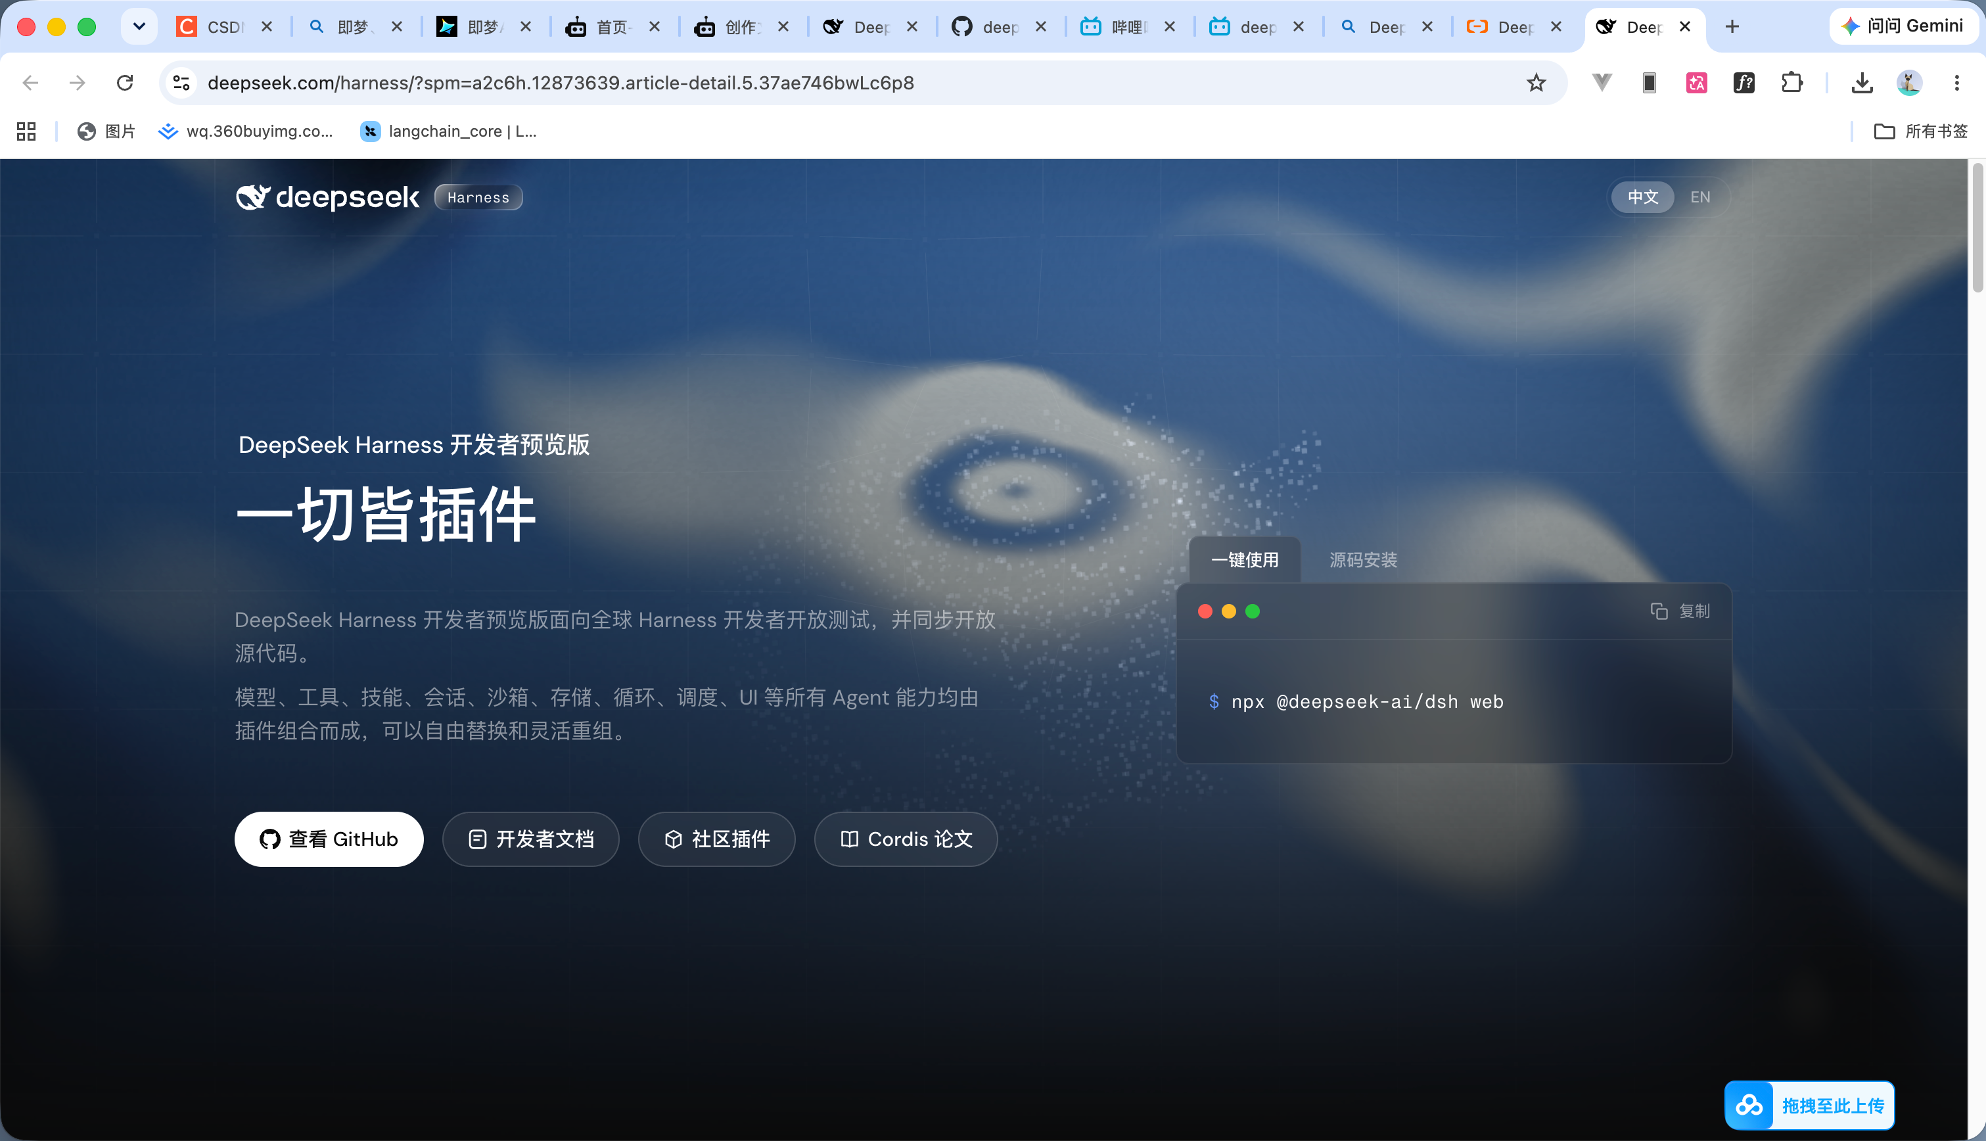Open the extensions puzzle menu
1986x1141 pixels.
[1791, 82]
